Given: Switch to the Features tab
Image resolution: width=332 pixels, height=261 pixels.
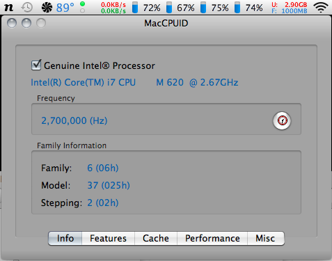Looking at the screenshot, I should tap(108, 238).
